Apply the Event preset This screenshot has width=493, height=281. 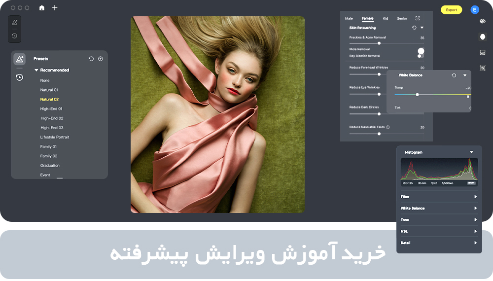(x=45, y=175)
